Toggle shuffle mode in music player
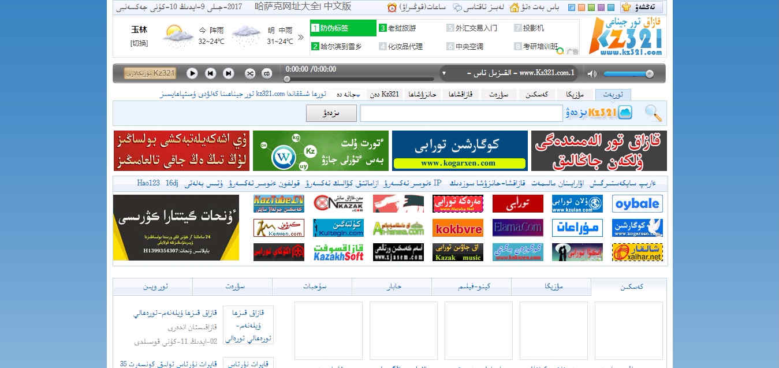The width and height of the screenshot is (779, 368). 249,73
